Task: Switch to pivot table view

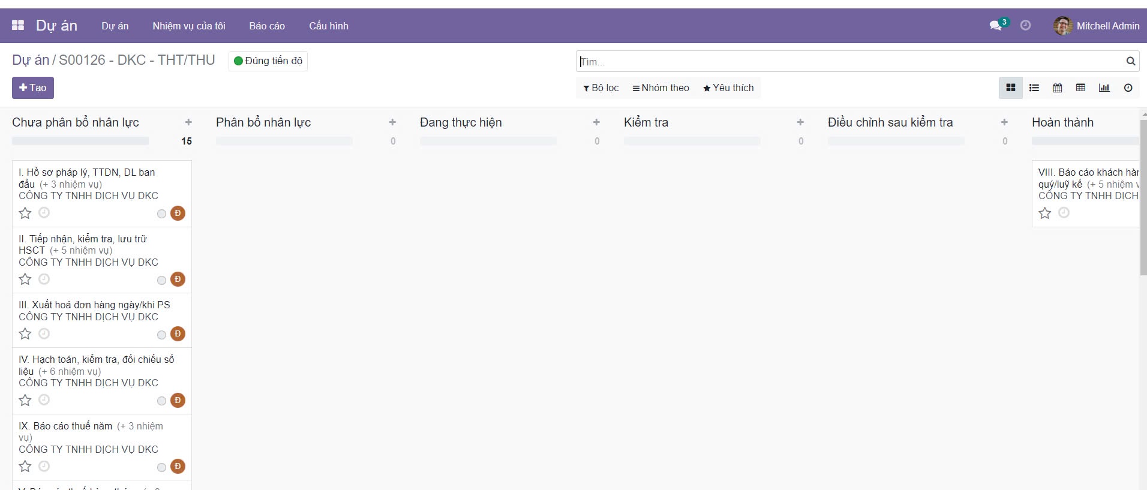Action: click(1080, 88)
